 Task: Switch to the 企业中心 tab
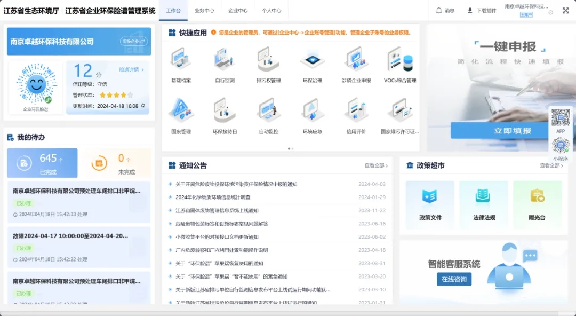[x=238, y=11]
